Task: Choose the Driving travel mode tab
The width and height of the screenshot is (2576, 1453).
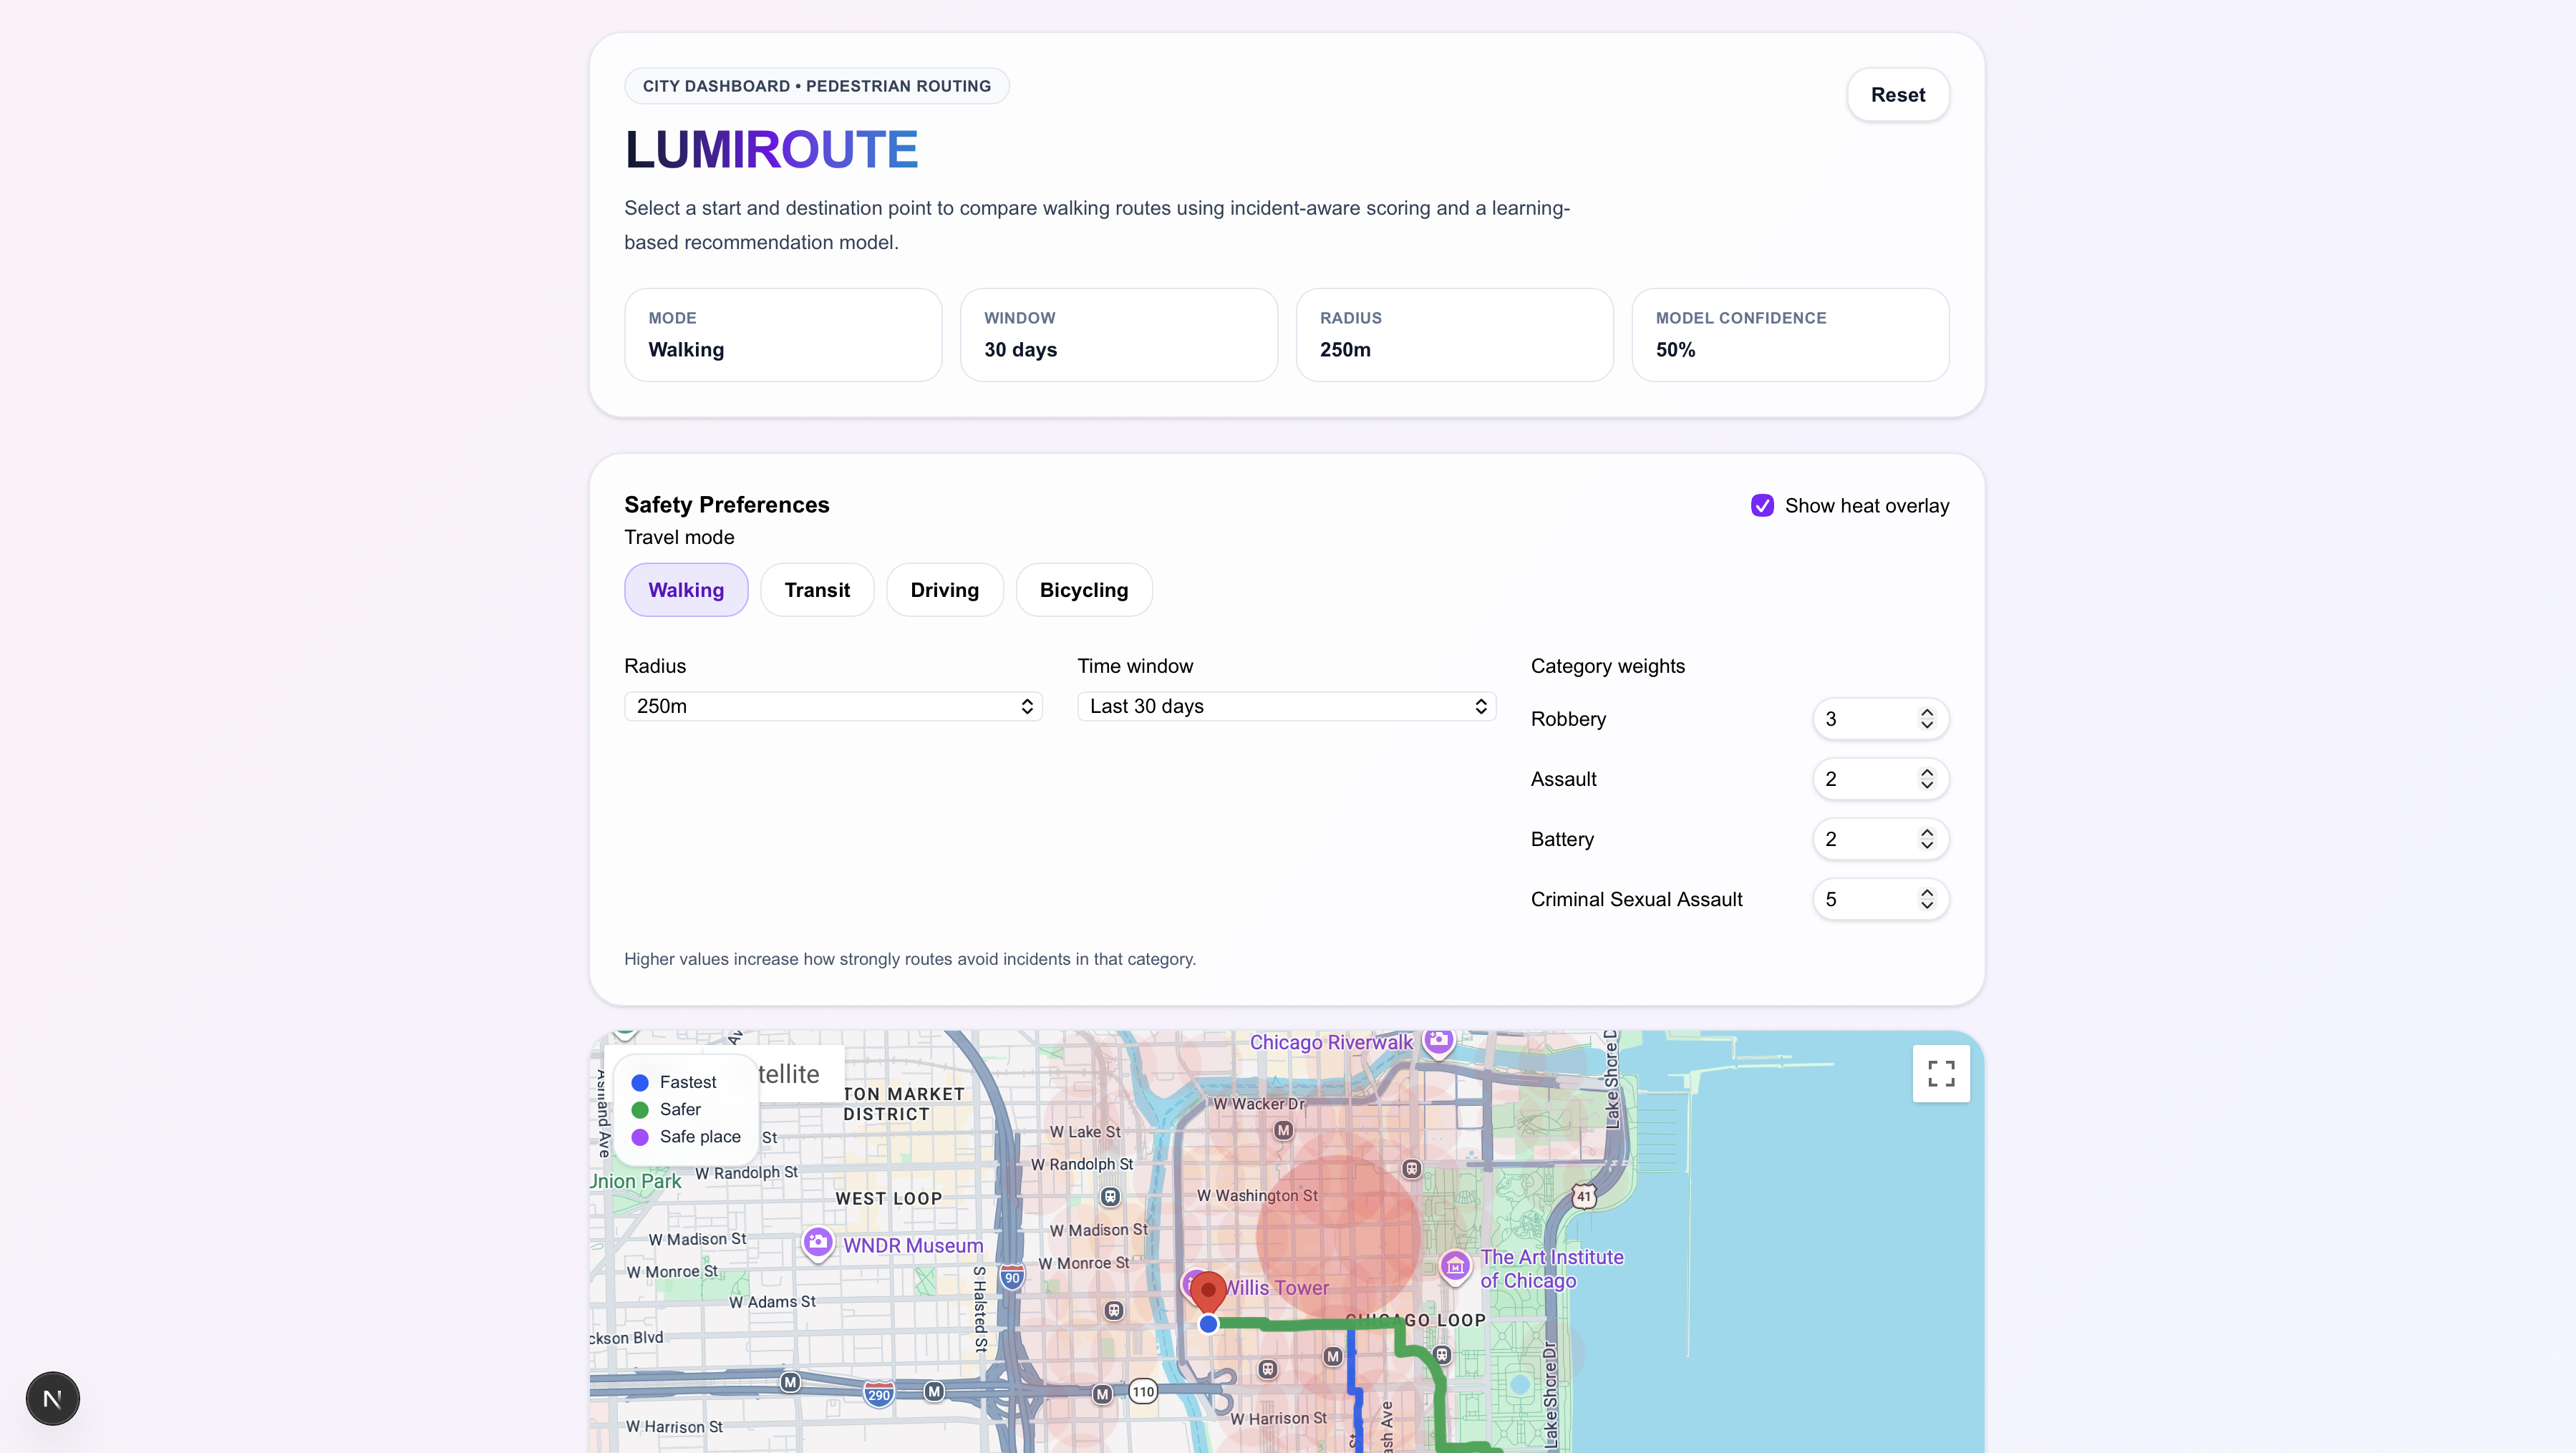Action: click(944, 590)
